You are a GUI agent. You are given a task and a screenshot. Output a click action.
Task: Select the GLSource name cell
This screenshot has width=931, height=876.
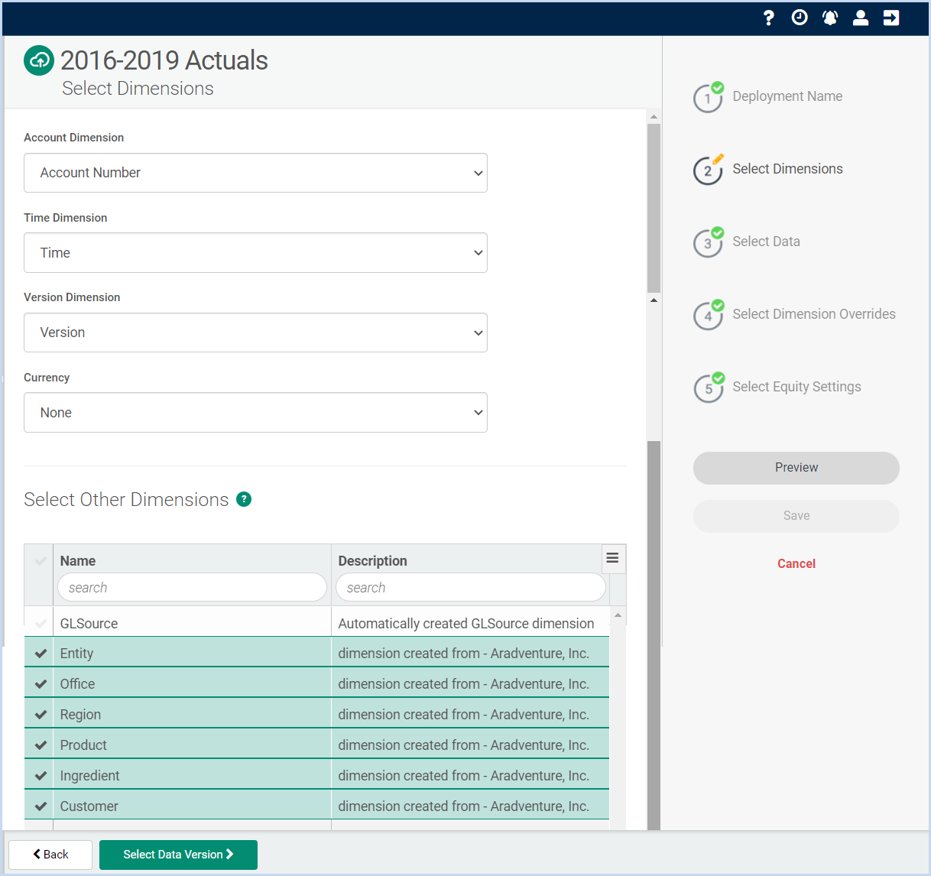pyautogui.click(x=192, y=623)
